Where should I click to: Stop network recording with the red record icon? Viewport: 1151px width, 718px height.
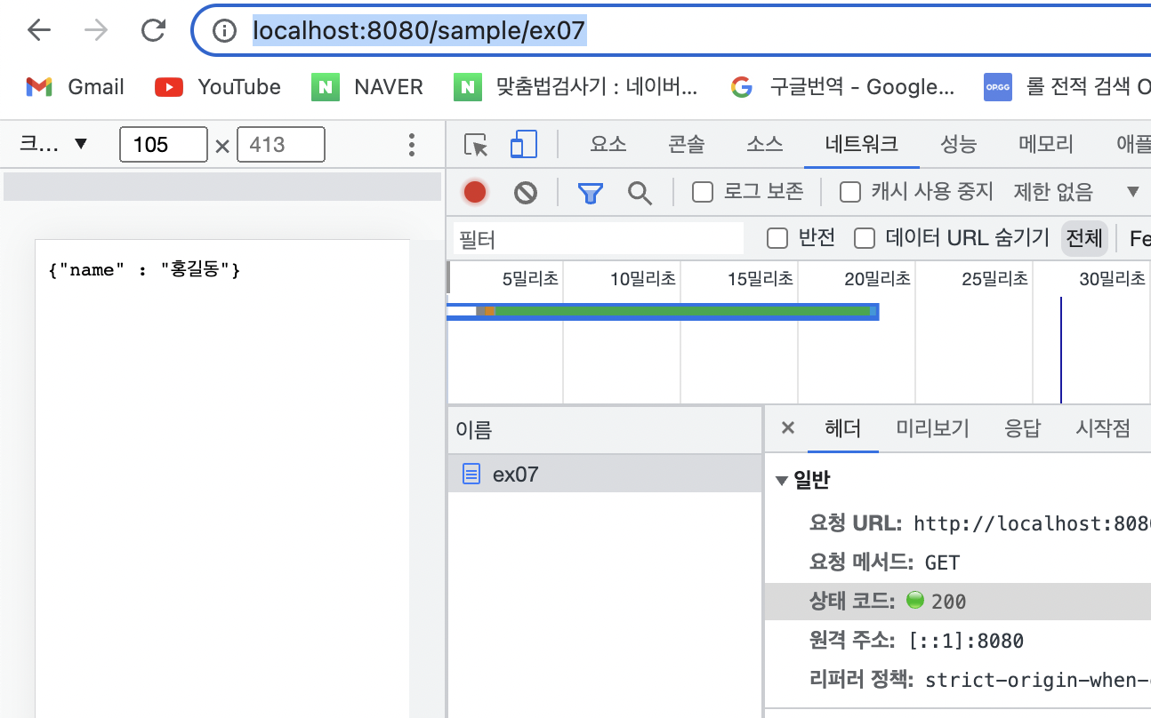pyautogui.click(x=475, y=191)
